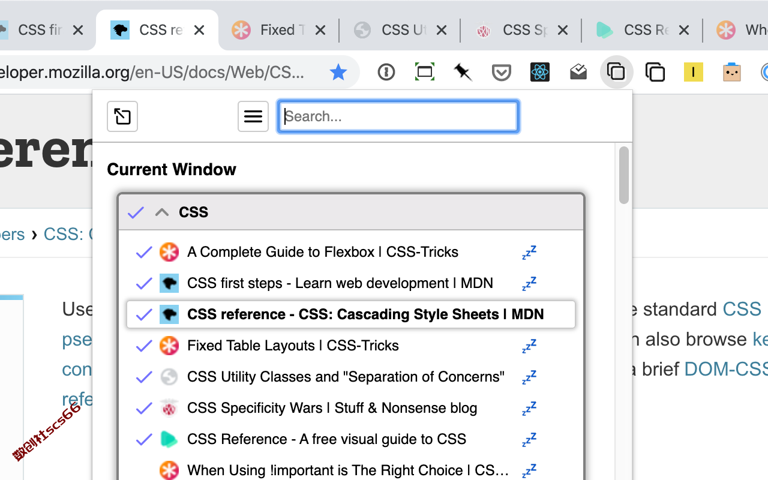Deselect the Fixed Table Layouts checkmark

click(144, 346)
